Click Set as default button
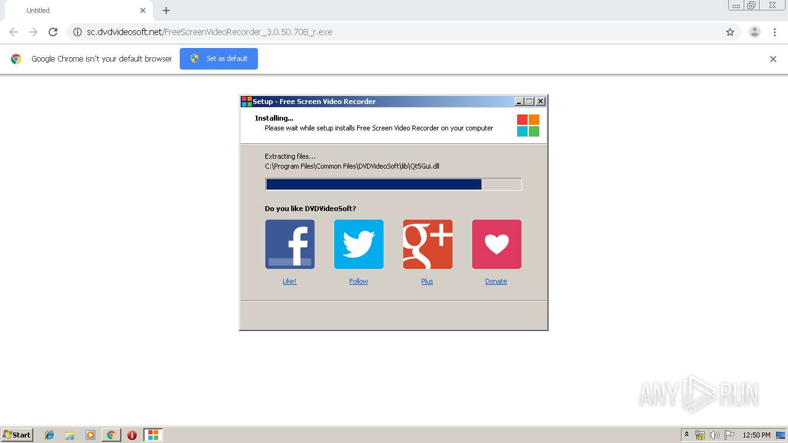This screenshot has width=788, height=443. [x=219, y=58]
